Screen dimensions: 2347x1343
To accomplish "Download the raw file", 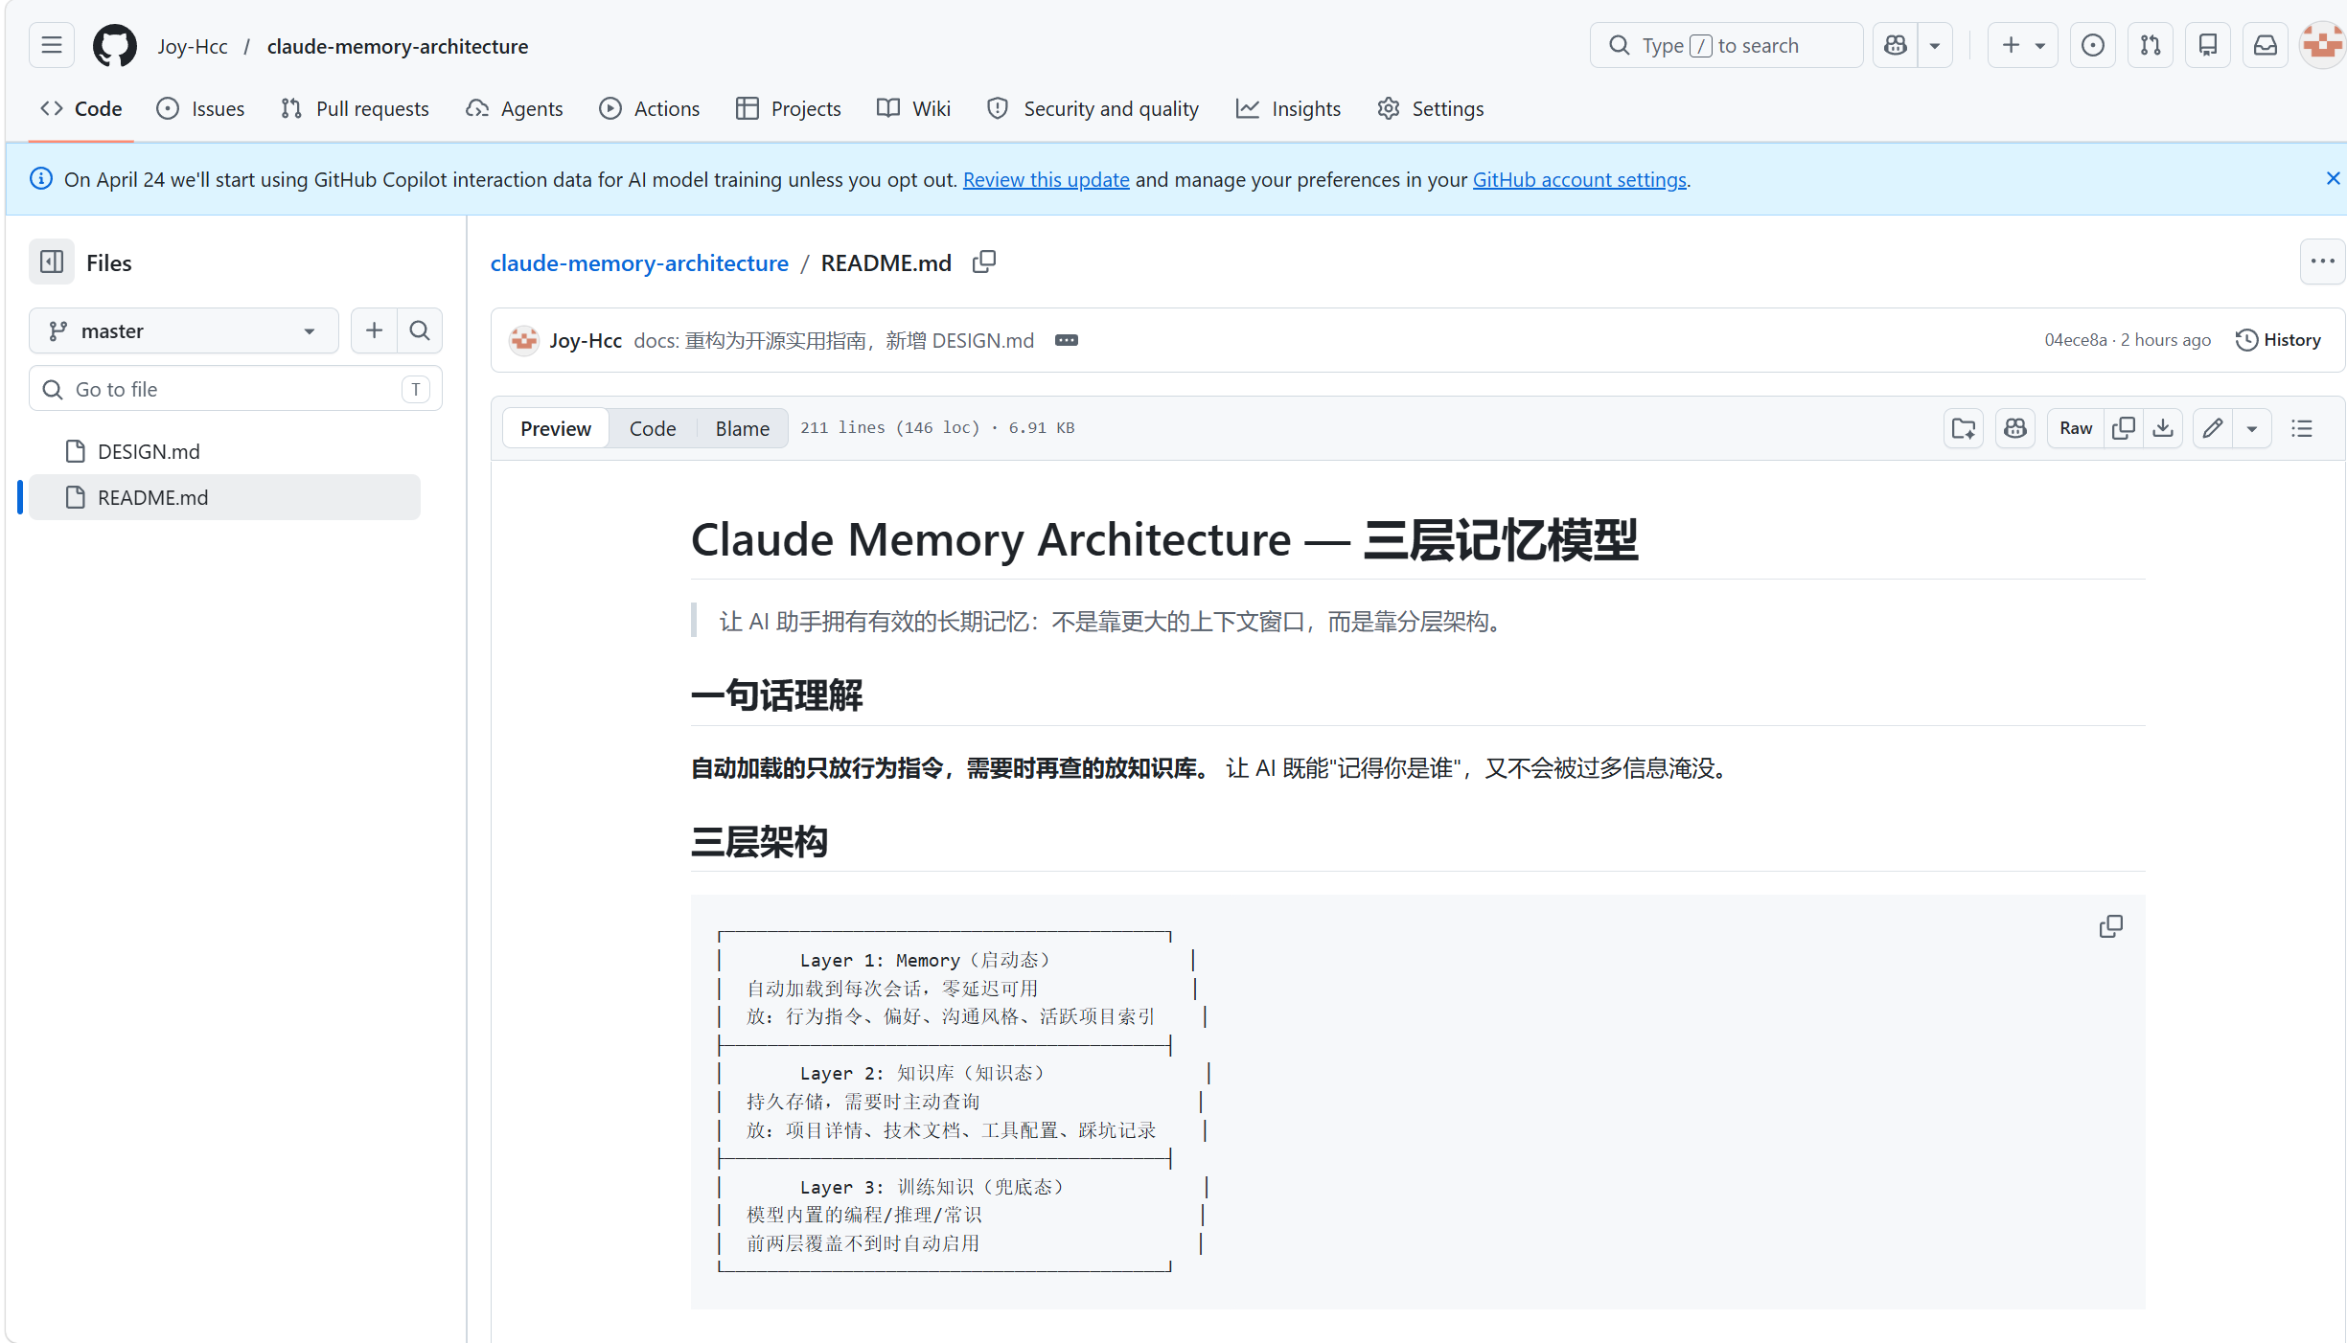I will click(x=2163, y=428).
